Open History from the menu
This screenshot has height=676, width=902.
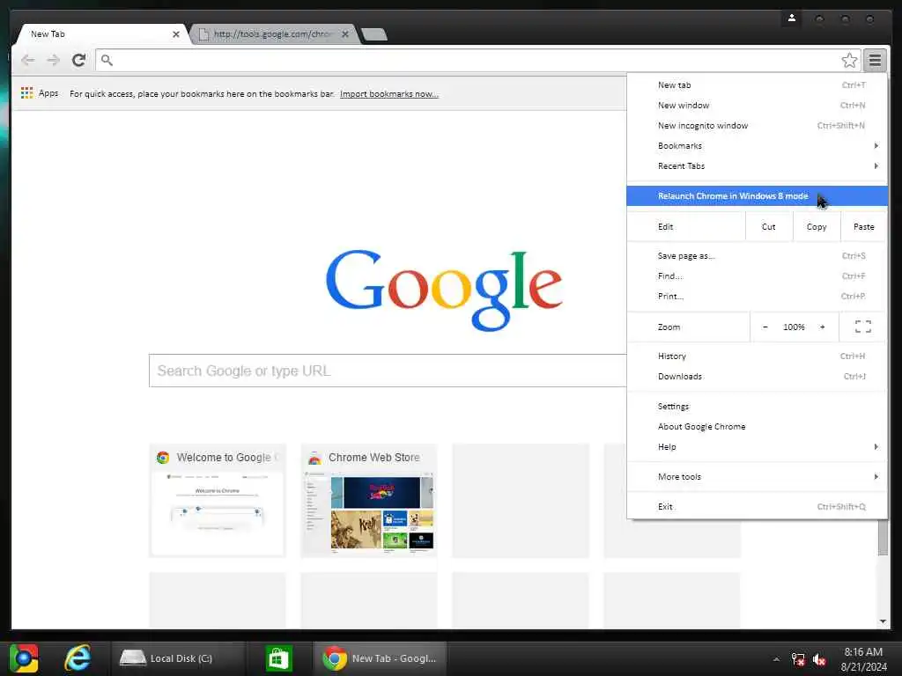[757, 356]
